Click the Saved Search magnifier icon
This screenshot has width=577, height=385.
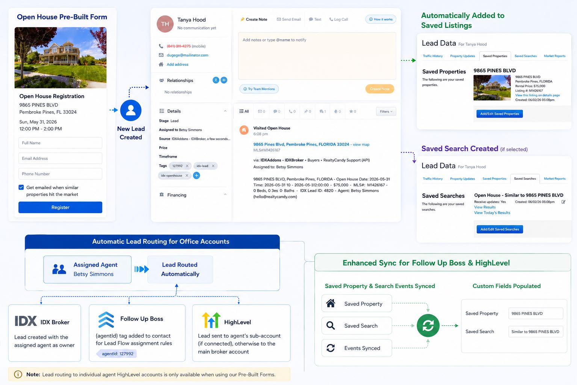pyautogui.click(x=331, y=326)
